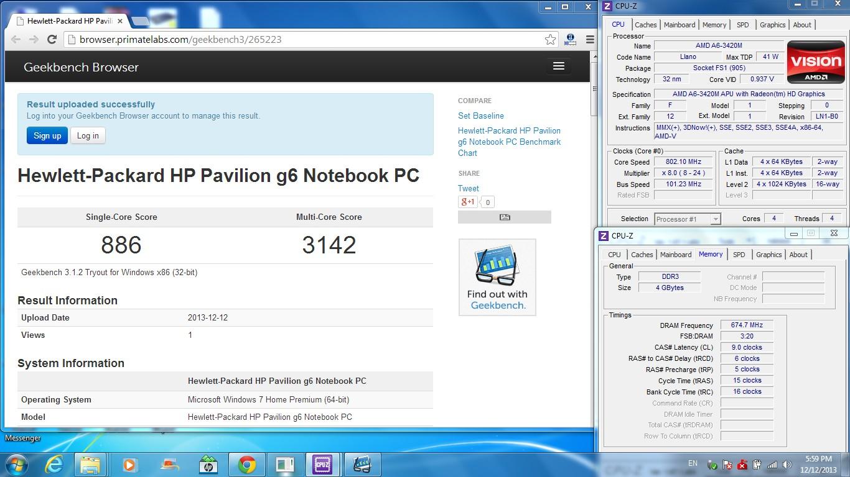Close the Hewlett-Packard HP Pavilion tab
The height and width of the screenshot is (477, 850).
pos(120,20)
